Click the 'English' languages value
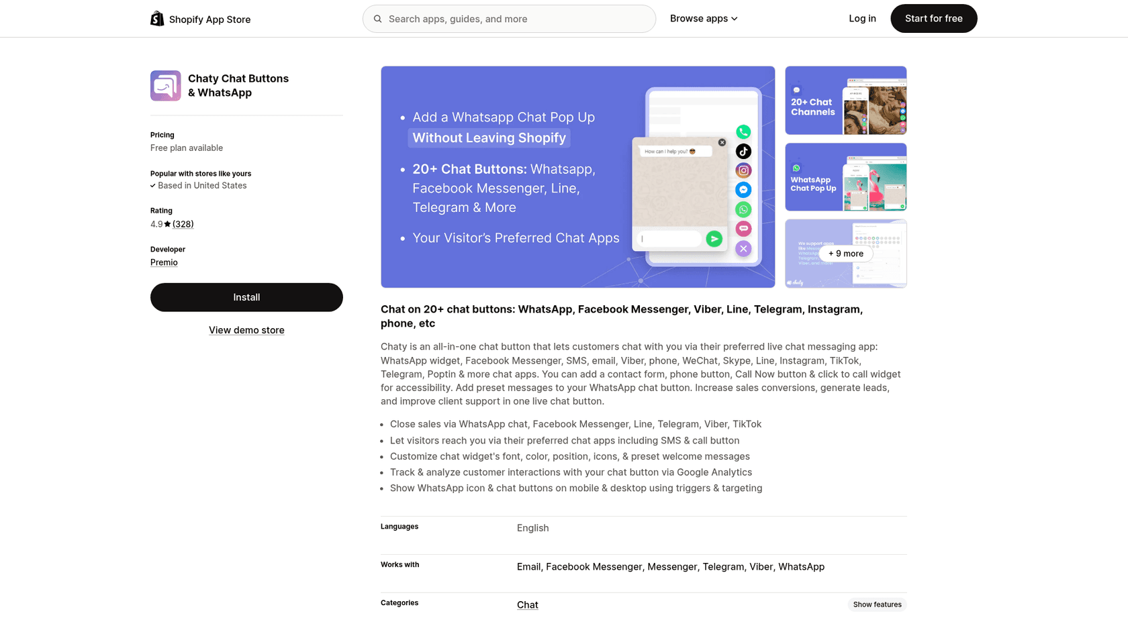 (x=533, y=528)
